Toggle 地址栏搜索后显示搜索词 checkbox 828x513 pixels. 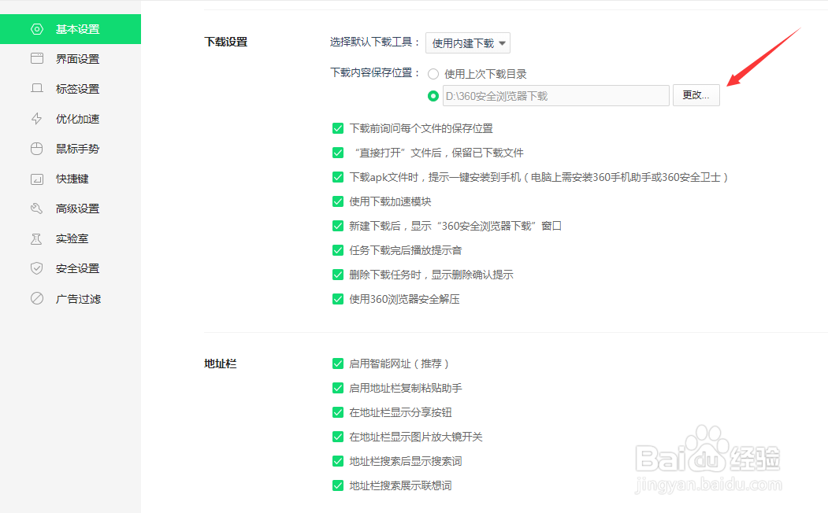click(x=338, y=461)
